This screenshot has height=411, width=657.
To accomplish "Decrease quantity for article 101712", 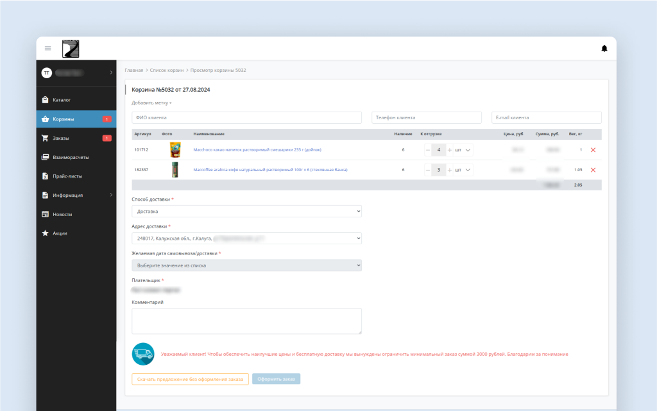I will (x=428, y=150).
